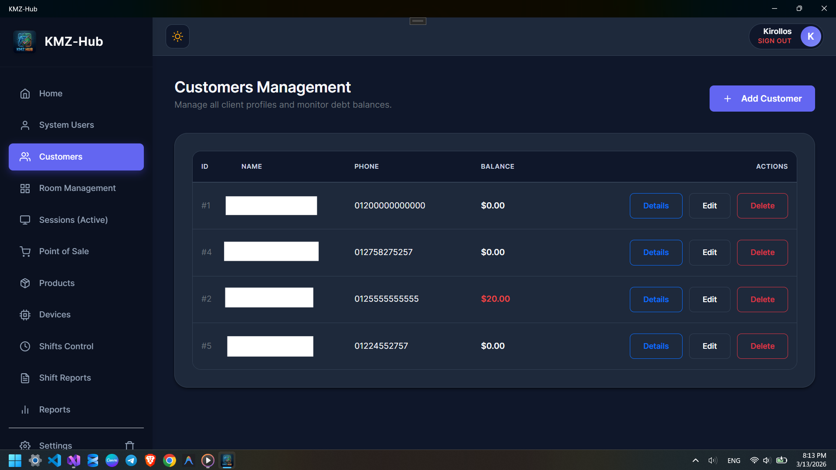Open Point of Sale cart icon
The image size is (836, 470).
pyautogui.click(x=25, y=252)
